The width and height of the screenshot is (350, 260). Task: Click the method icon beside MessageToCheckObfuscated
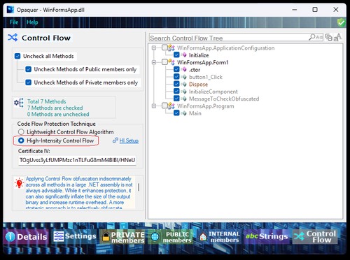coord(184,99)
